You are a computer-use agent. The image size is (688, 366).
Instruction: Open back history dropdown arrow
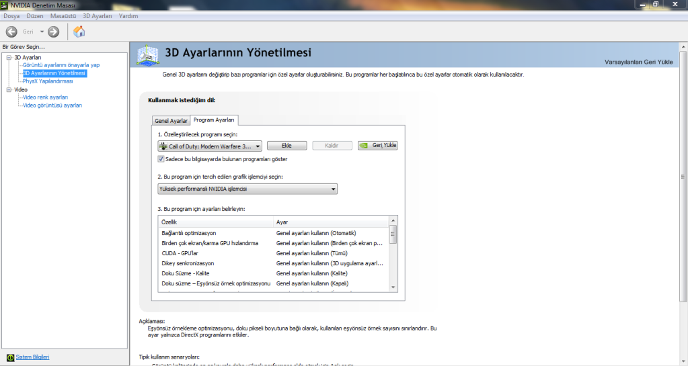(42, 32)
